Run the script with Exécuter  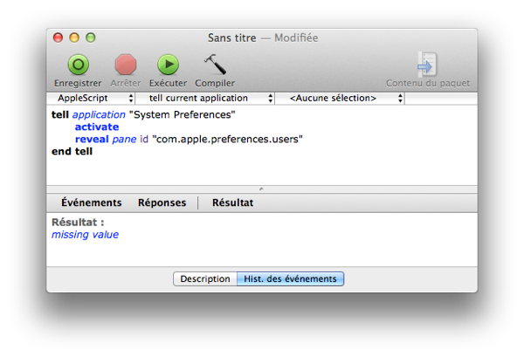[x=167, y=65]
